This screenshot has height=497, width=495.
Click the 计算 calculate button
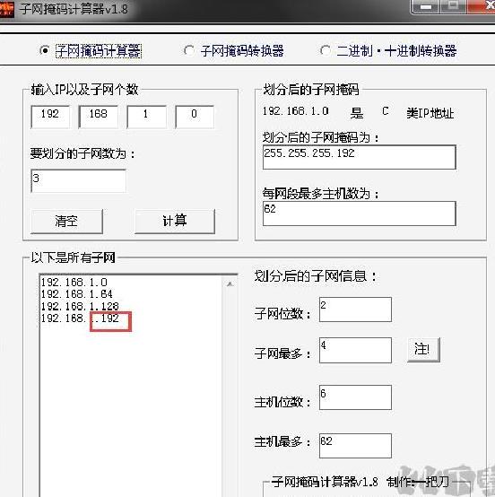point(175,221)
